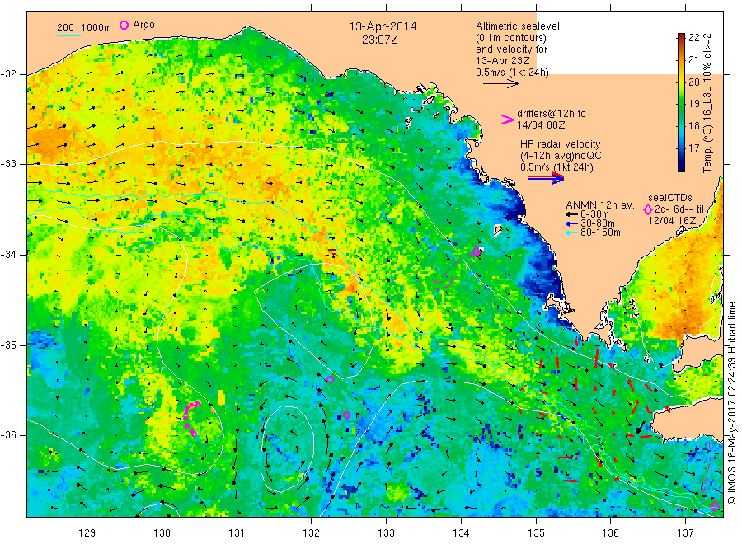
Task: Click the colorbar tick label 21
Action: [693, 59]
